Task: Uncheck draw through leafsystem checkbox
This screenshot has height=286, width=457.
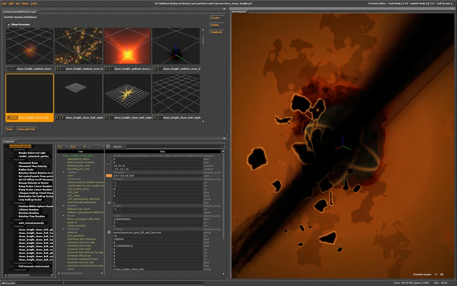Action: (x=109, y=202)
